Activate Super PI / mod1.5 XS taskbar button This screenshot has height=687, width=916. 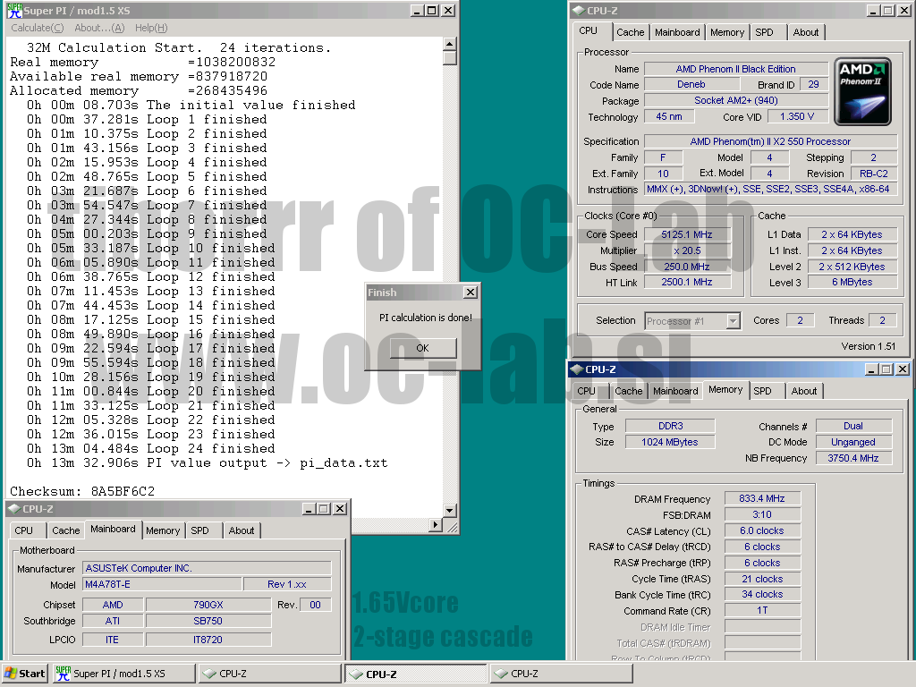pyautogui.click(x=123, y=674)
